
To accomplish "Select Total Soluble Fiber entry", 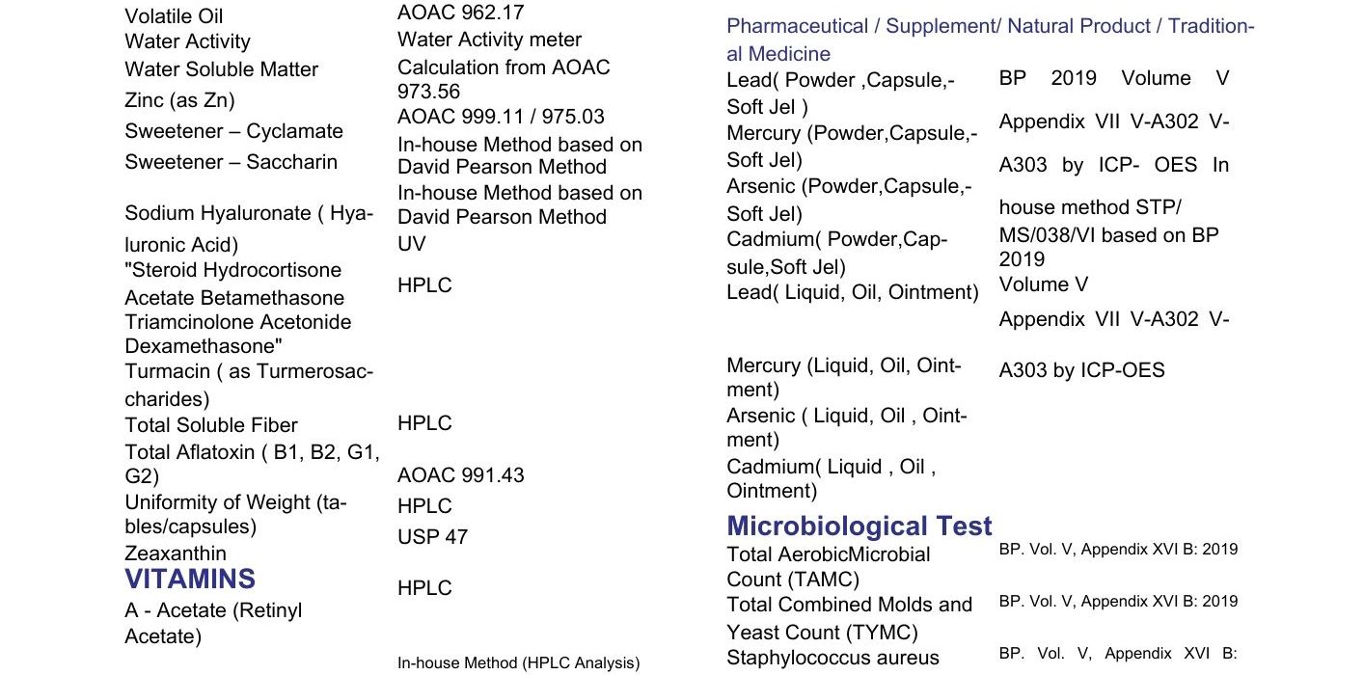I will click(x=211, y=425).
